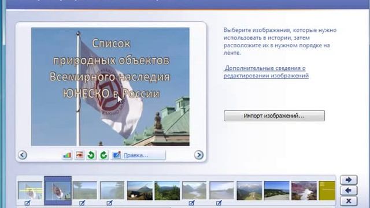Select the mountain valley path thumbnail
370x208 pixels.
[x=249, y=190]
